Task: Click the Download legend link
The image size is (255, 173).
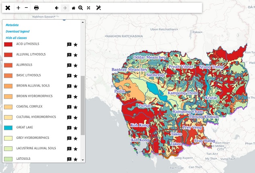Action: 17,31
